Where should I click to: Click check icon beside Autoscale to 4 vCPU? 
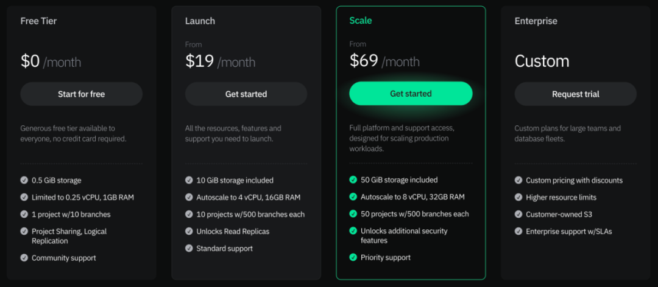tap(189, 197)
